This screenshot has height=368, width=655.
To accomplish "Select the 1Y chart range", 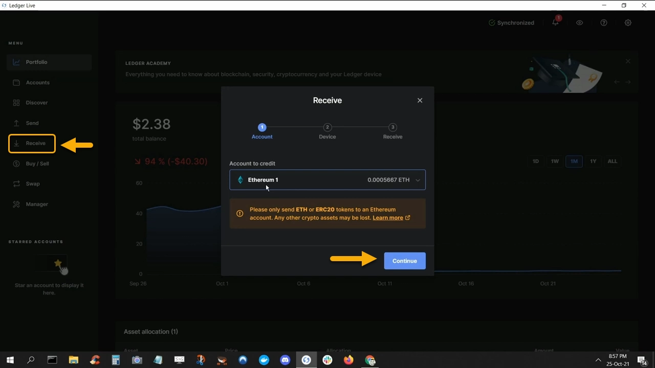I will click(593, 161).
